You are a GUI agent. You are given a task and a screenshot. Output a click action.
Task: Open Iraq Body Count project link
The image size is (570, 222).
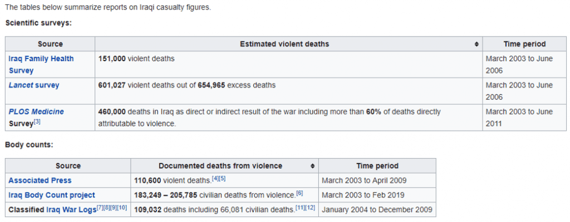coord(52,195)
